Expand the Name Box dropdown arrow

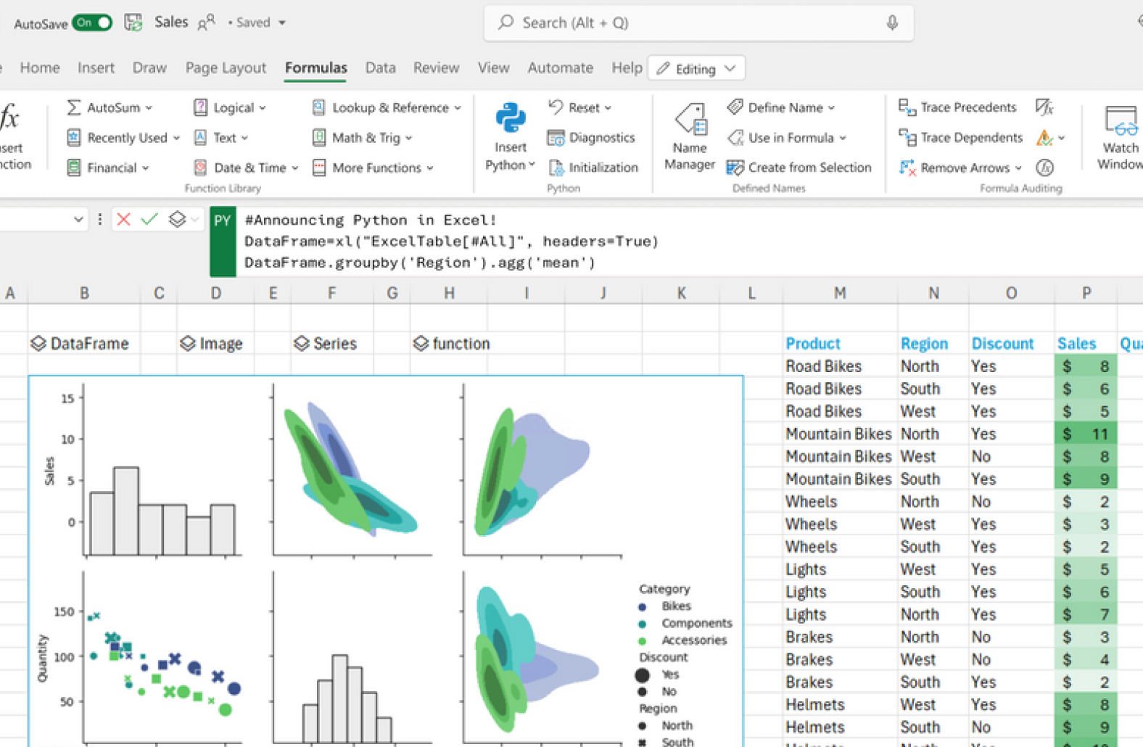click(78, 219)
